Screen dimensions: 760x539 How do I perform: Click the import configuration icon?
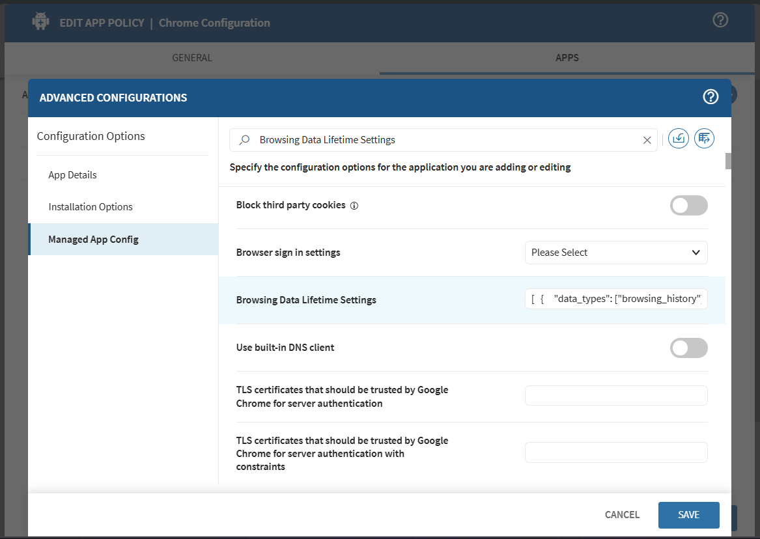pos(679,139)
